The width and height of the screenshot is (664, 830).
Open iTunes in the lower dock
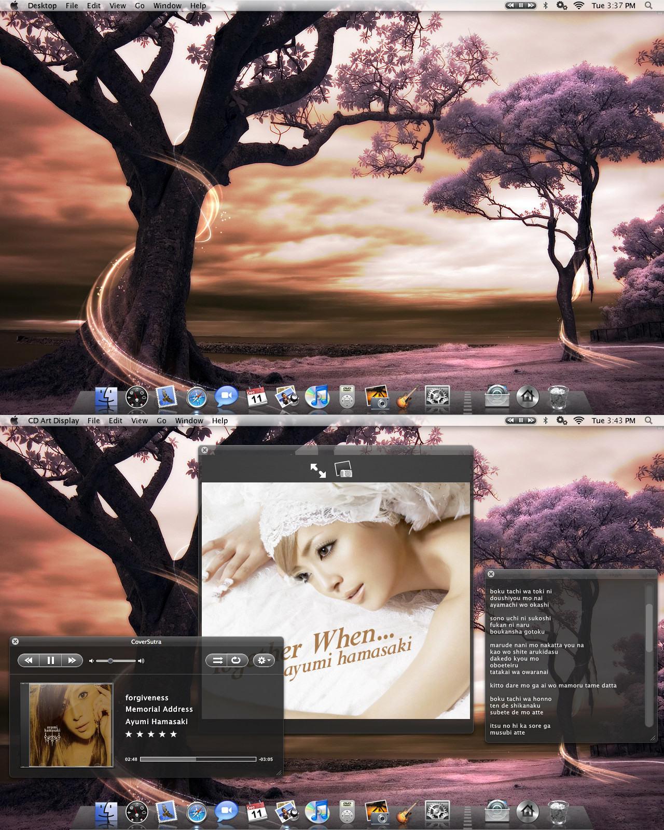coord(317,812)
